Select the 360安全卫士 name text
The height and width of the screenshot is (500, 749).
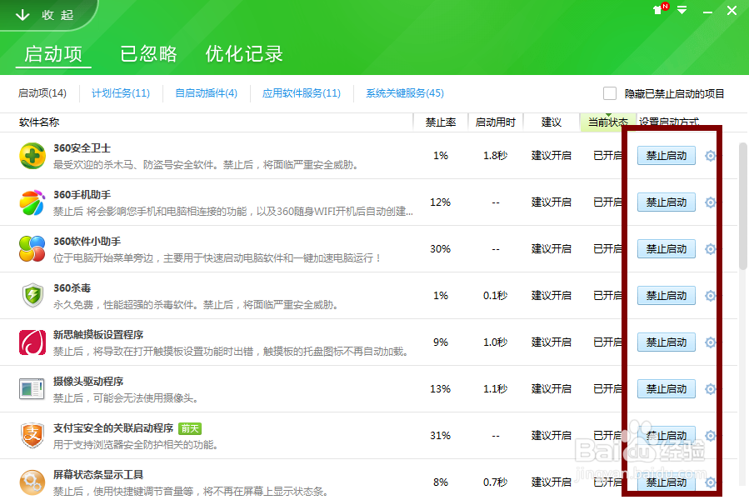(82, 148)
